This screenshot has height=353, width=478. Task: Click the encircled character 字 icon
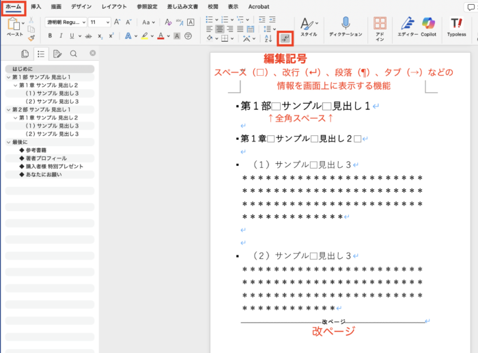coord(188,36)
